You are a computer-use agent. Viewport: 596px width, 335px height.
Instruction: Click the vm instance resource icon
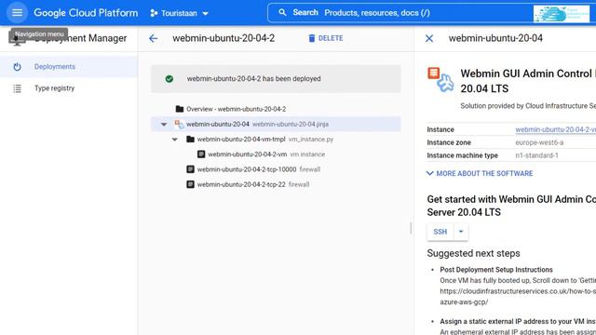[201, 154]
